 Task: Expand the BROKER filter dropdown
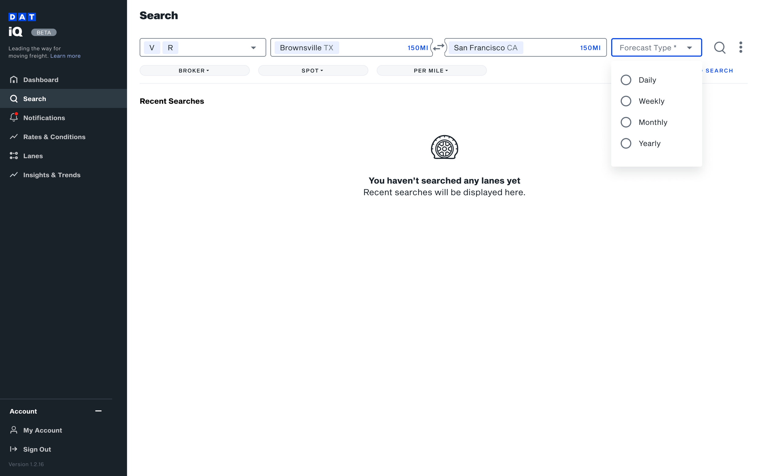(x=194, y=71)
